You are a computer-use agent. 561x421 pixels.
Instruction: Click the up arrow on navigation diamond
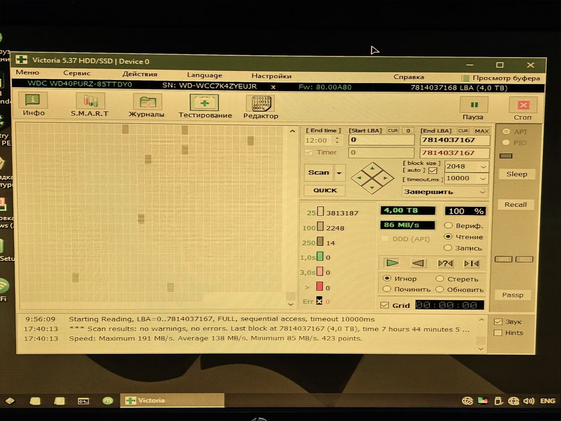pos(372,168)
